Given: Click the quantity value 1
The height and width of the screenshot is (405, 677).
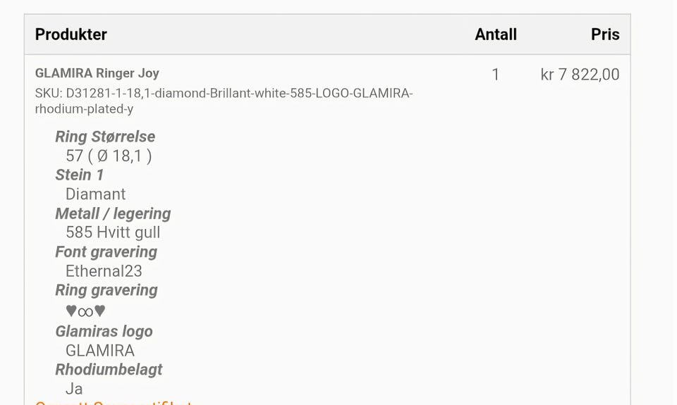Looking at the screenshot, I should click(x=496, y=75).
